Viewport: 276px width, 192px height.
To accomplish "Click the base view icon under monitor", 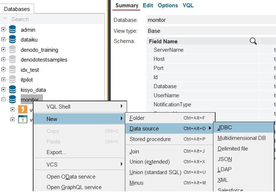I will [x=23, y=119].
